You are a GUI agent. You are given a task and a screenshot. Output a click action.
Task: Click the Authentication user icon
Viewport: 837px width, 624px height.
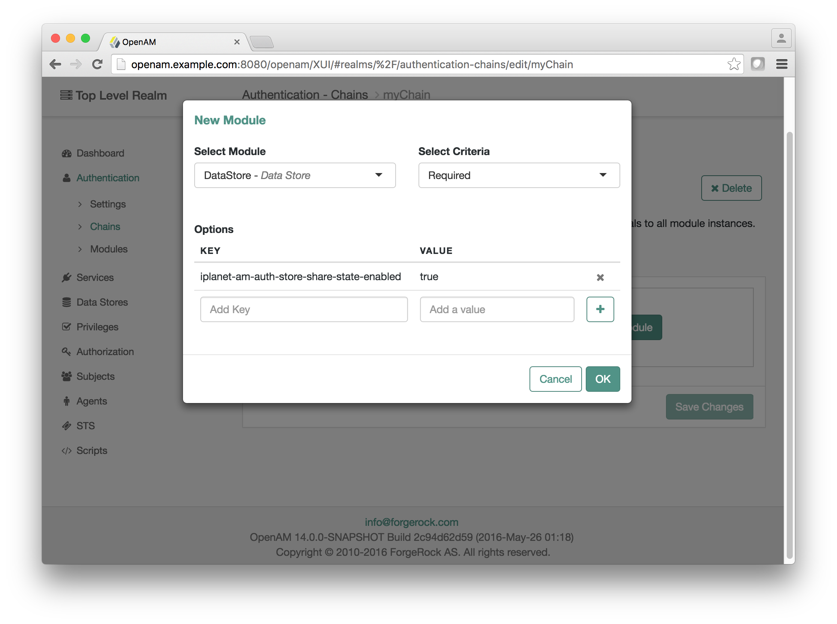(x=67, y=178)
